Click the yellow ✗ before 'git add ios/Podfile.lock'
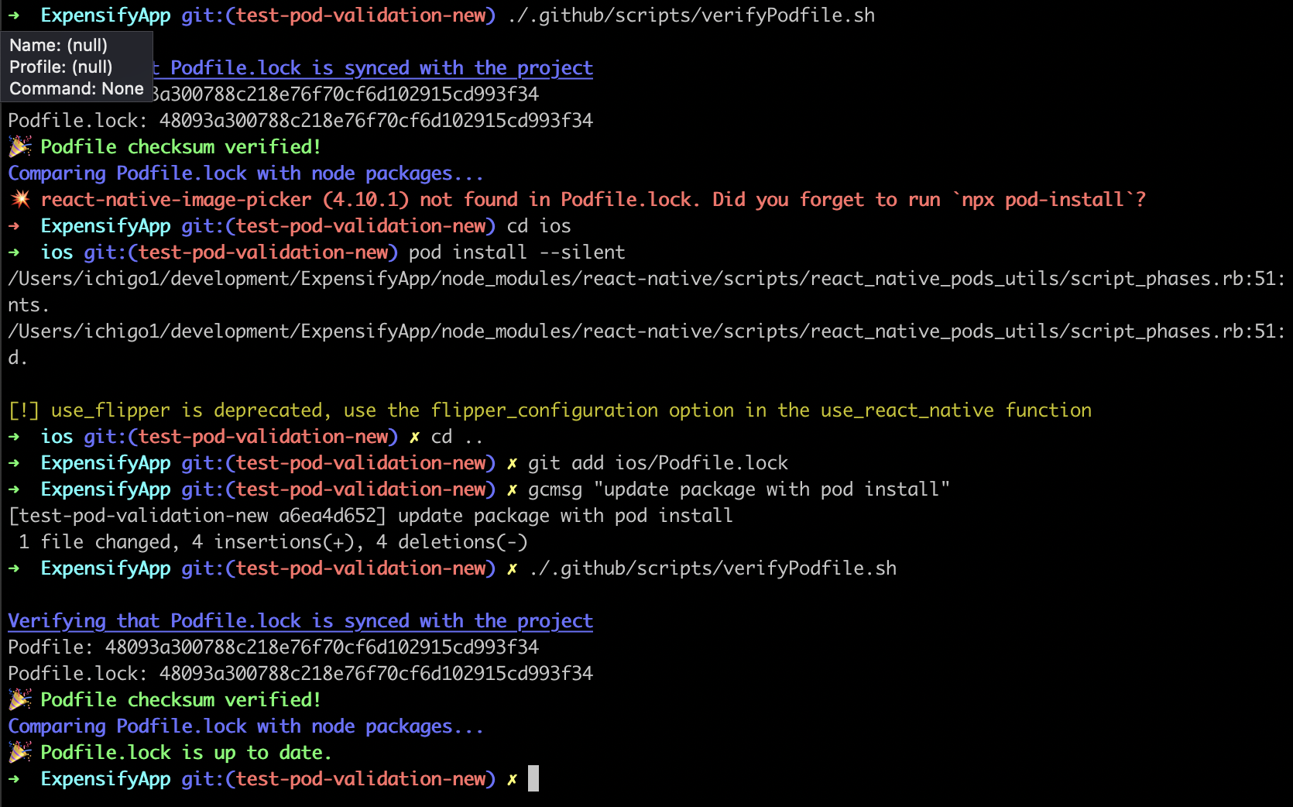Viewport: 1293px width, 807px height. tap(512, 463)
